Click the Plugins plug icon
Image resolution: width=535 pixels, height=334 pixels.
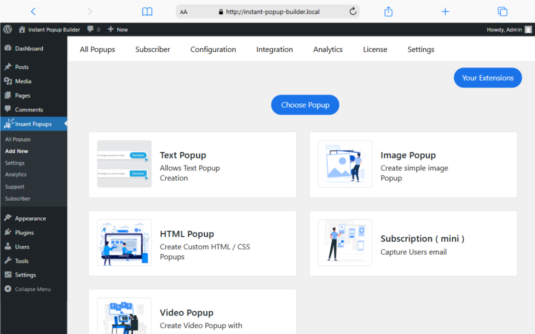coord(8,232)
